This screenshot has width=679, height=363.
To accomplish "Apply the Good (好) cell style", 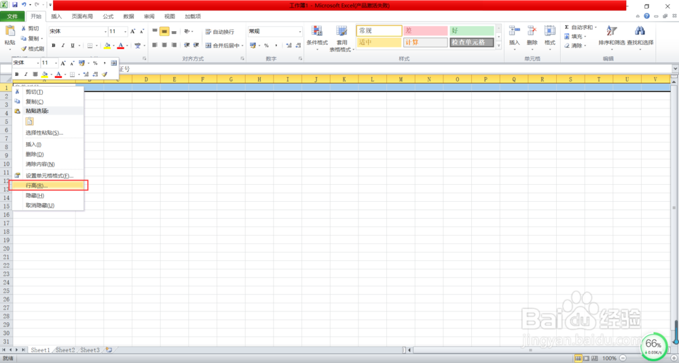I will 472,30.
